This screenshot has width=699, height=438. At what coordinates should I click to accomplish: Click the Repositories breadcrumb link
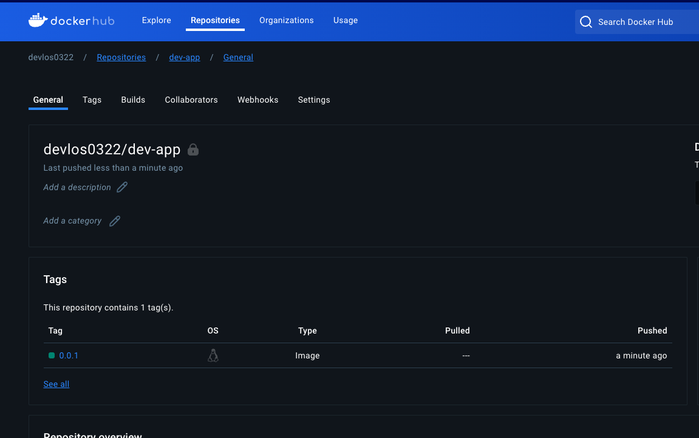(121, 58)
